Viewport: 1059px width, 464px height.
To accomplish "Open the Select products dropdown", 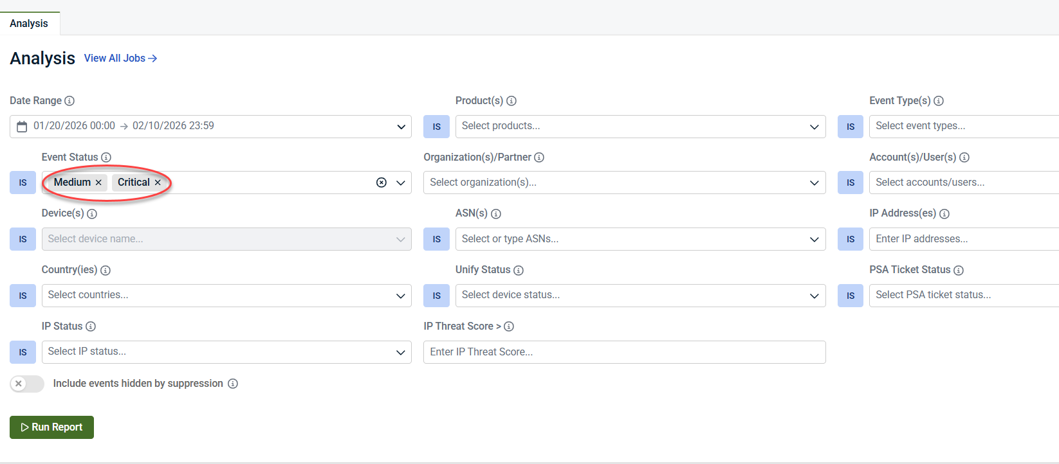I will pyautogui.click(x=640, y=127).
